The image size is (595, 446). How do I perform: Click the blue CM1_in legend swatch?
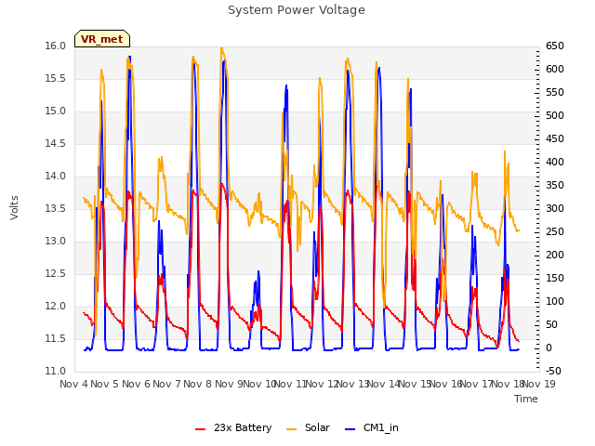[350, 429]
